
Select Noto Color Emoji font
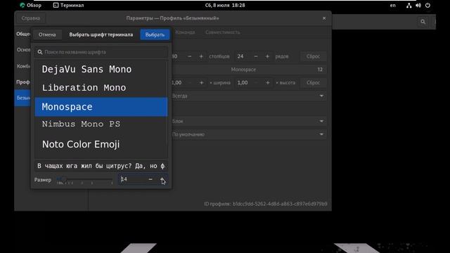point(101,144)
